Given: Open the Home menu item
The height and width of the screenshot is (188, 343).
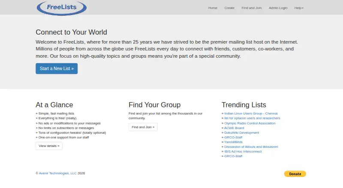Looking at the screenshot, I should (213, 8).
